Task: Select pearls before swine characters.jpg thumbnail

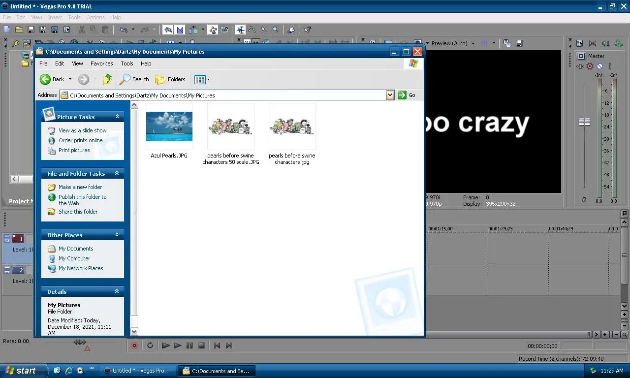Action: [292, 126]
